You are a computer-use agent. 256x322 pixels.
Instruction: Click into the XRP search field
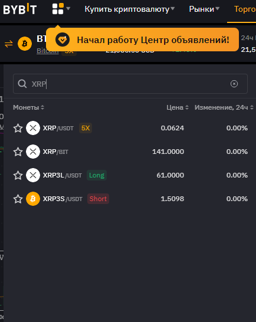[130, 84]
